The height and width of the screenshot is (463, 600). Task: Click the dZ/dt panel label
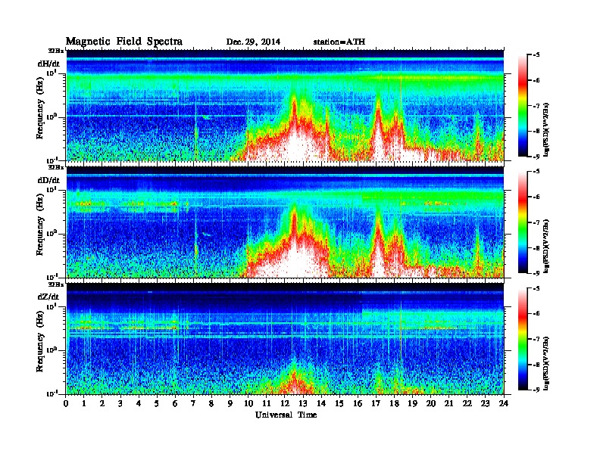point(48,297)
